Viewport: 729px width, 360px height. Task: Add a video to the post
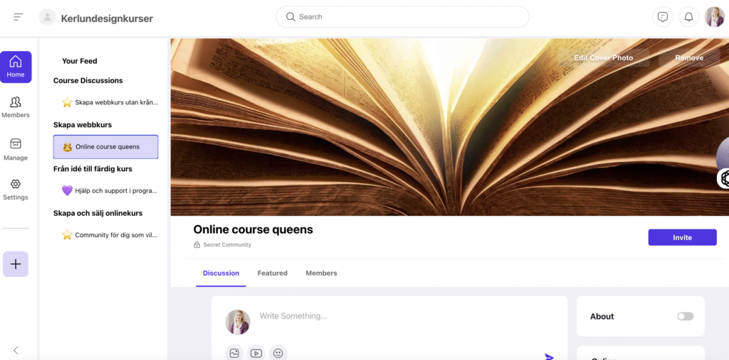(x=256, y=354)
